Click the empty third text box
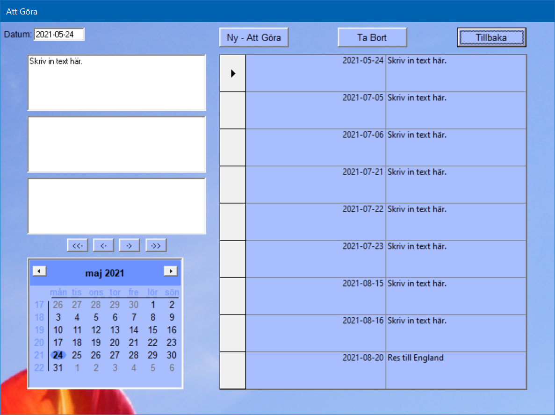 click(116, 206)
